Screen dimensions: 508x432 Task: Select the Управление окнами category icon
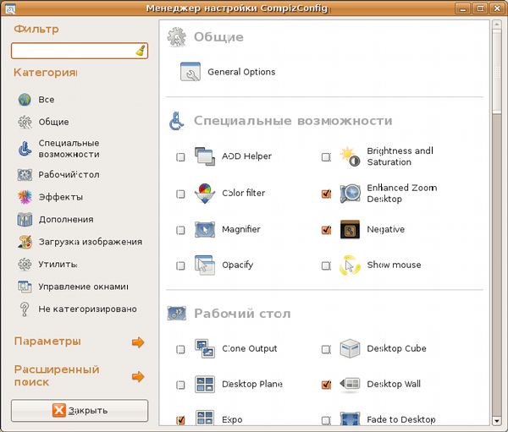tap(25, 287)
